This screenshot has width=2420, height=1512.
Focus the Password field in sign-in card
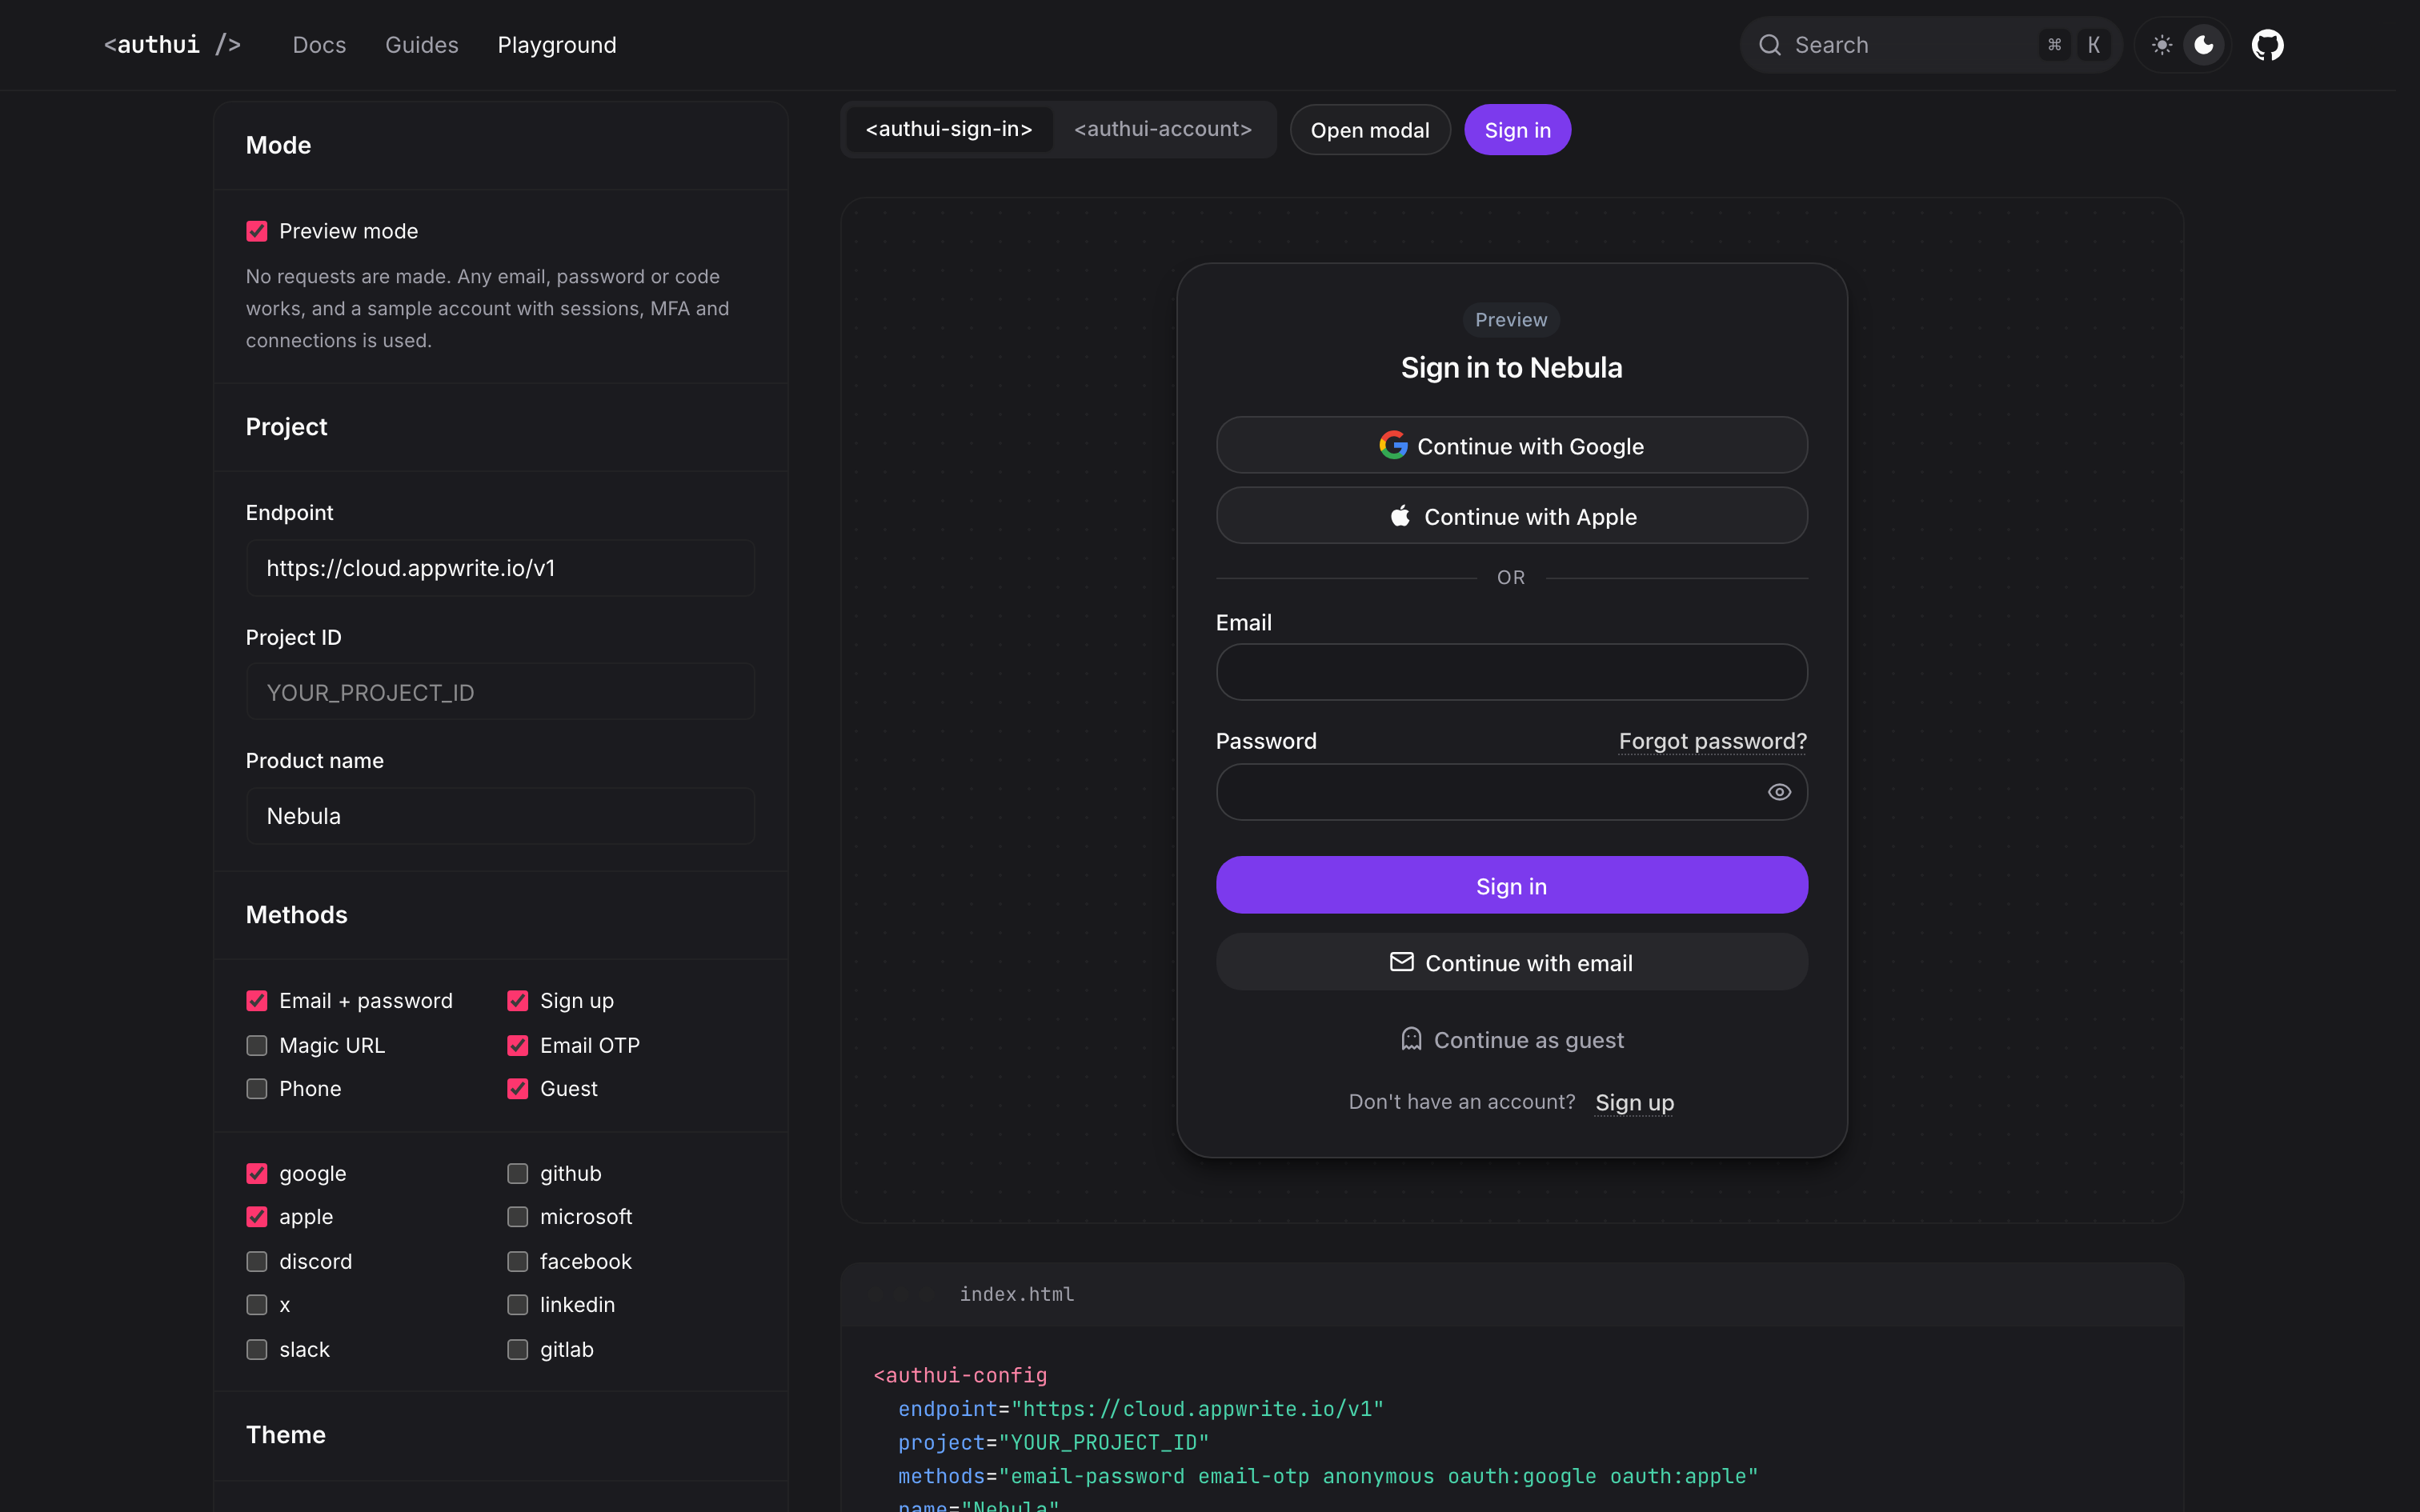1511,792
